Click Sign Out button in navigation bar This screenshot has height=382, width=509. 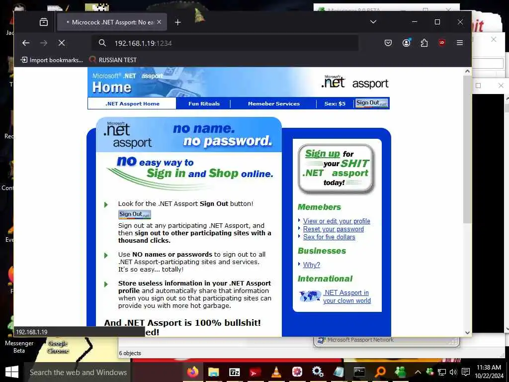tap(372, 103)
